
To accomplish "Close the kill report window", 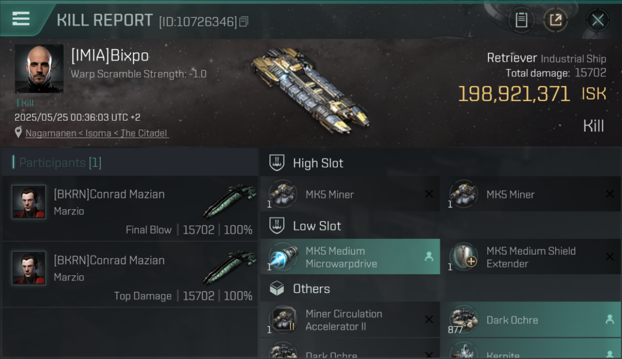I will click(598, 20).
